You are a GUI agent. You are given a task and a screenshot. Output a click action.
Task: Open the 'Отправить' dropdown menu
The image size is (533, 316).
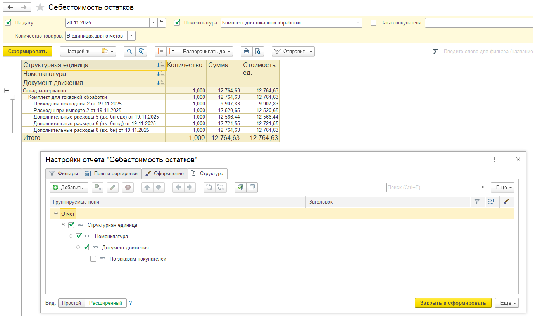[x=293, y=51]
